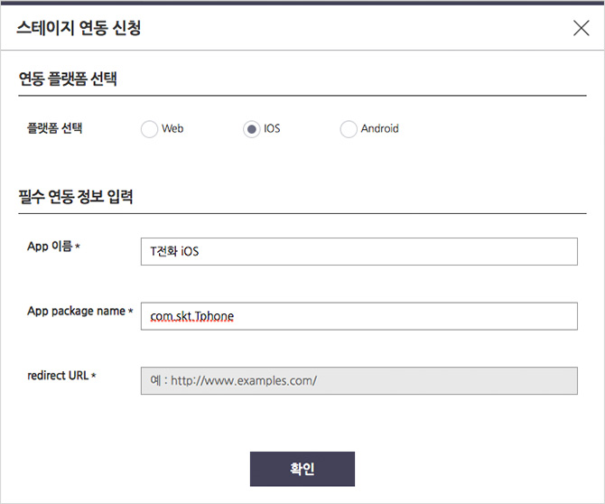Click the Android option label text

pos(379,128)
